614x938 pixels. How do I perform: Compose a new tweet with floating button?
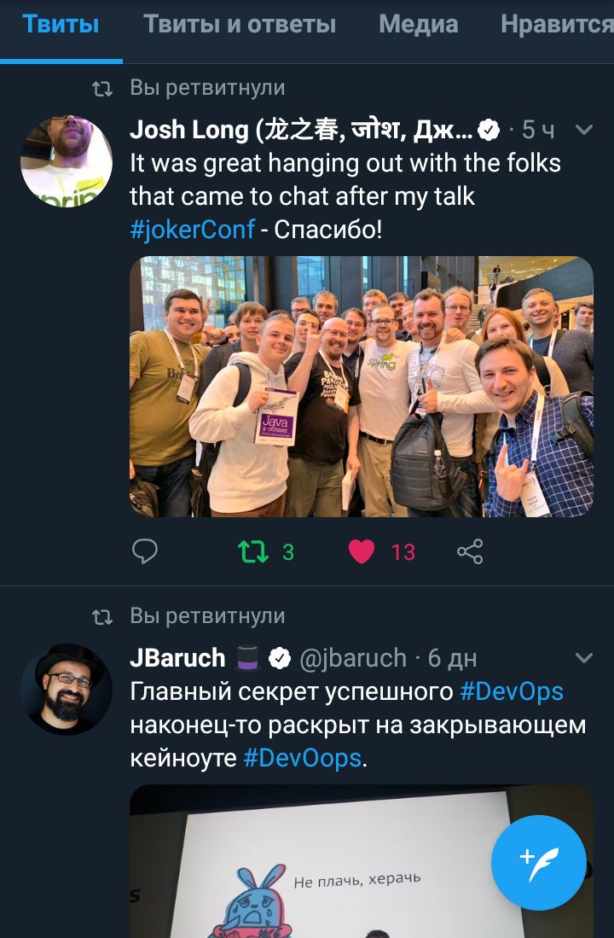point(539,863)
